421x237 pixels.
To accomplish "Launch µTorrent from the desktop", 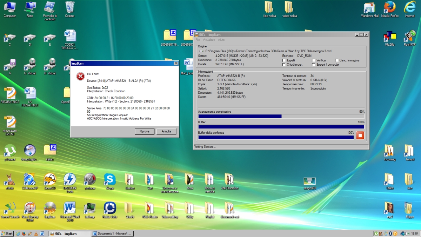I will pos(9,152).
